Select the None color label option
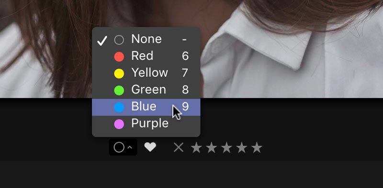 (146, 39)
